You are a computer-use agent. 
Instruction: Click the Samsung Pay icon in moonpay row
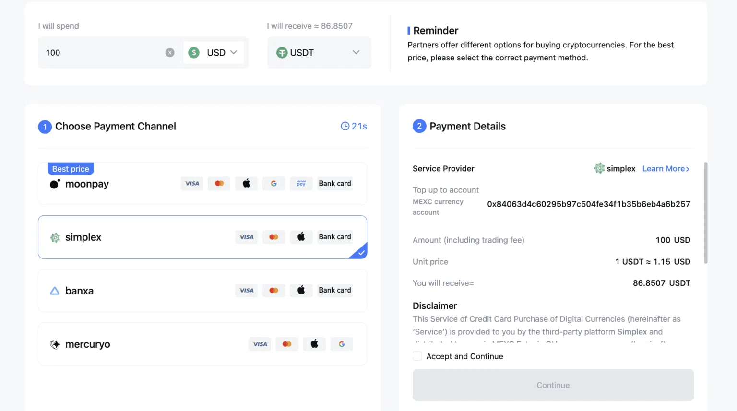coord(301,184)
